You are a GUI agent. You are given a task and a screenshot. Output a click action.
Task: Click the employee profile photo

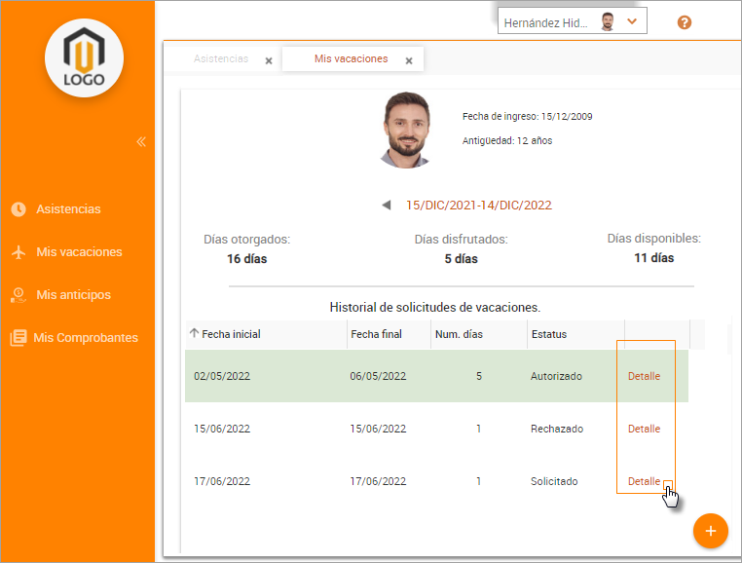tap(407, 131)
